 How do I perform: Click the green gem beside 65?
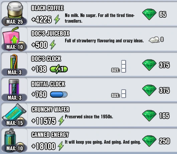pyautogui.click(x=149, y=14)
